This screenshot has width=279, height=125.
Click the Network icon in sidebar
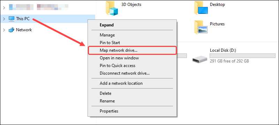12,30
